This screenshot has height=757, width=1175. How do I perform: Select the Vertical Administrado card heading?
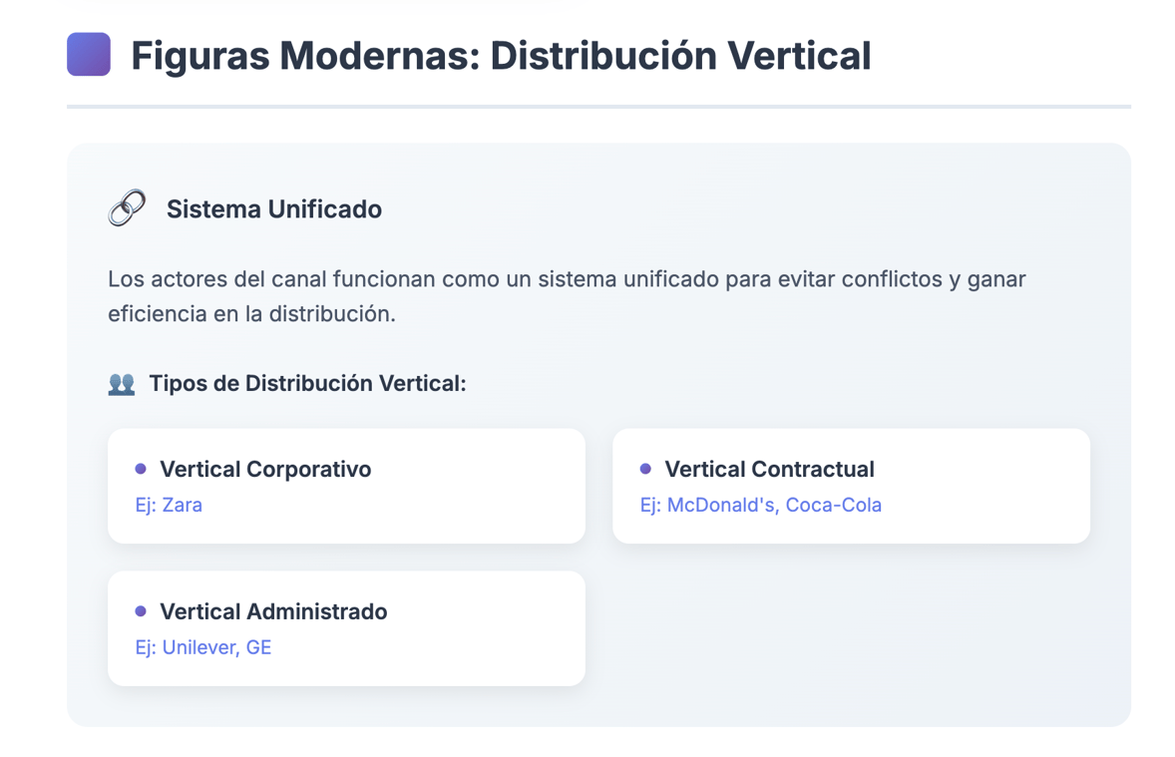(273, 611)
